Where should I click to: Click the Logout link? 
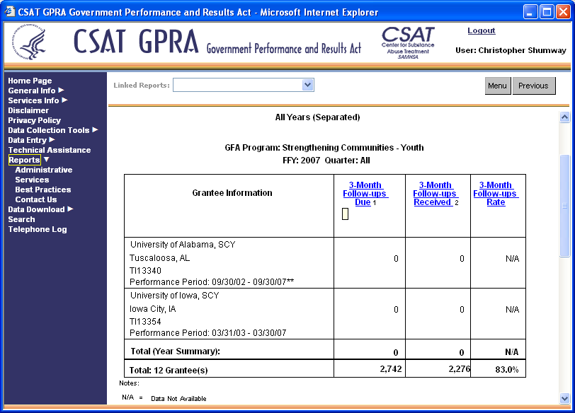482,31
